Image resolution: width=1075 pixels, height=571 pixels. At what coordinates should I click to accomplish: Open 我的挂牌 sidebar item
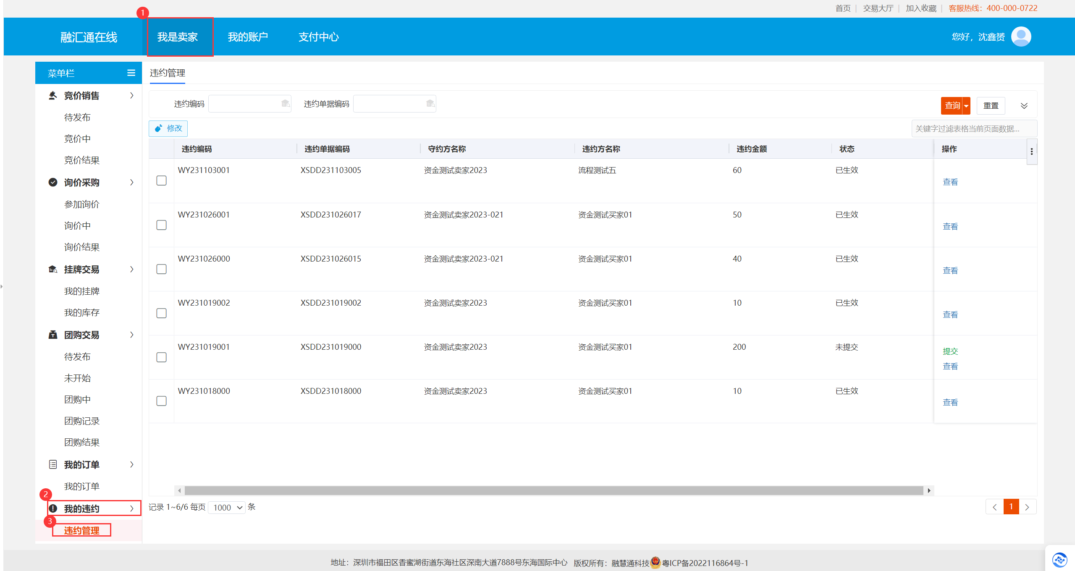click(82, 291)
